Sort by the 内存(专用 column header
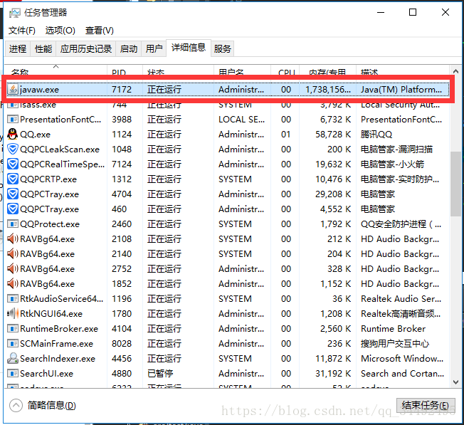Image resolution: width=464 pixels, height=425 pixels. click(x=327, y=70)
